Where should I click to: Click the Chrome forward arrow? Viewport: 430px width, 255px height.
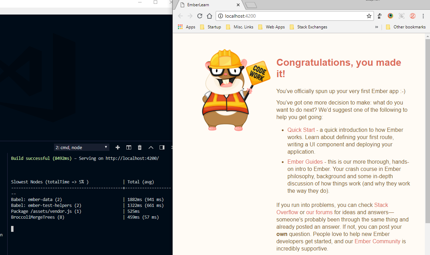click(190, 16)
